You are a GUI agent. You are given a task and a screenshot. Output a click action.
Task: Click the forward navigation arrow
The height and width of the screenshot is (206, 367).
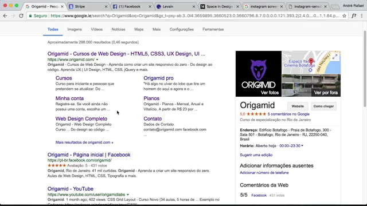click(x=13, y=16)
